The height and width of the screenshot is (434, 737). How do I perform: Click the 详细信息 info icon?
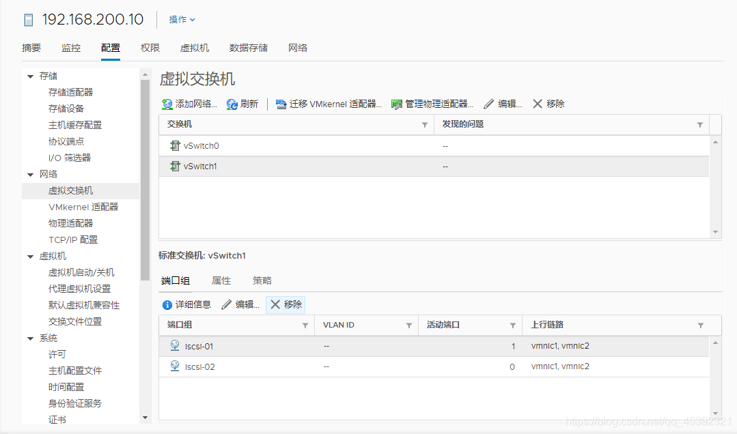point(167,305)
